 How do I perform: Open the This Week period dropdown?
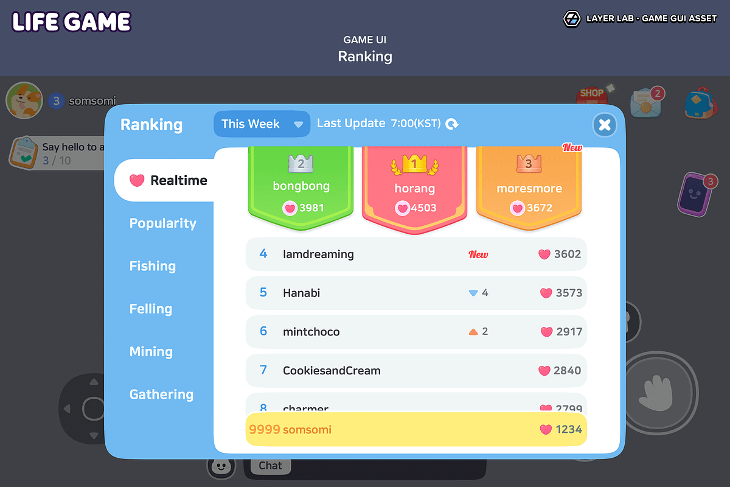click(x=262, y=124)
